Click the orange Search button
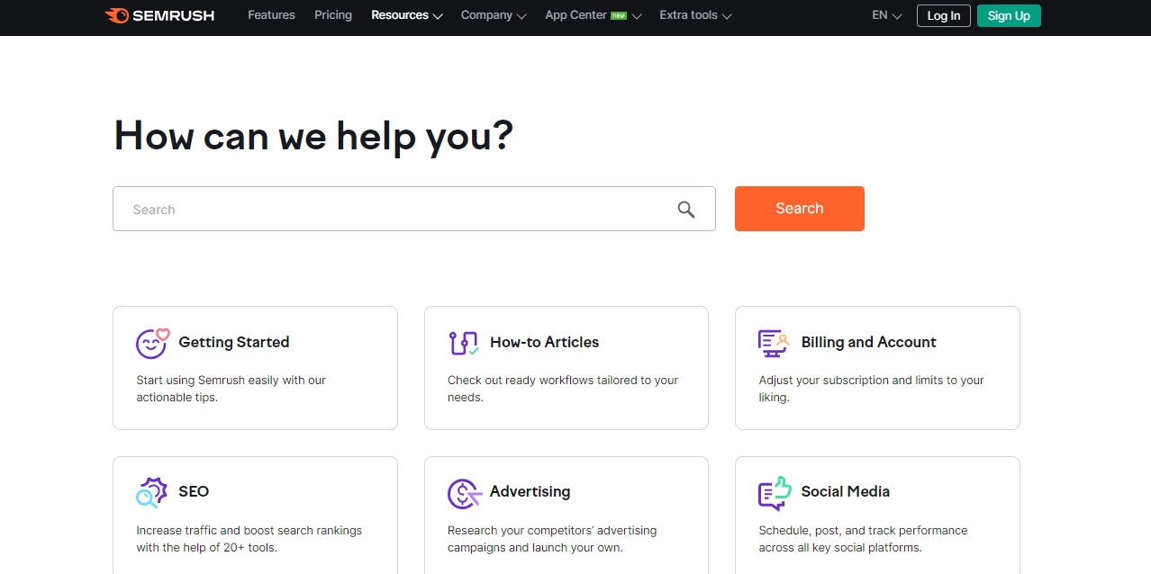 (x=799, y=208)
